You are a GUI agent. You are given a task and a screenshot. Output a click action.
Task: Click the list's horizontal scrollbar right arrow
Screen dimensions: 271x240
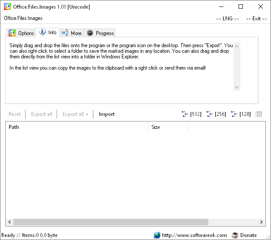click(261, 222)
